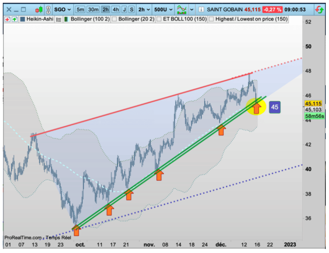
Task: Select the S weekly timeframe button
Action: pos(132,10)
